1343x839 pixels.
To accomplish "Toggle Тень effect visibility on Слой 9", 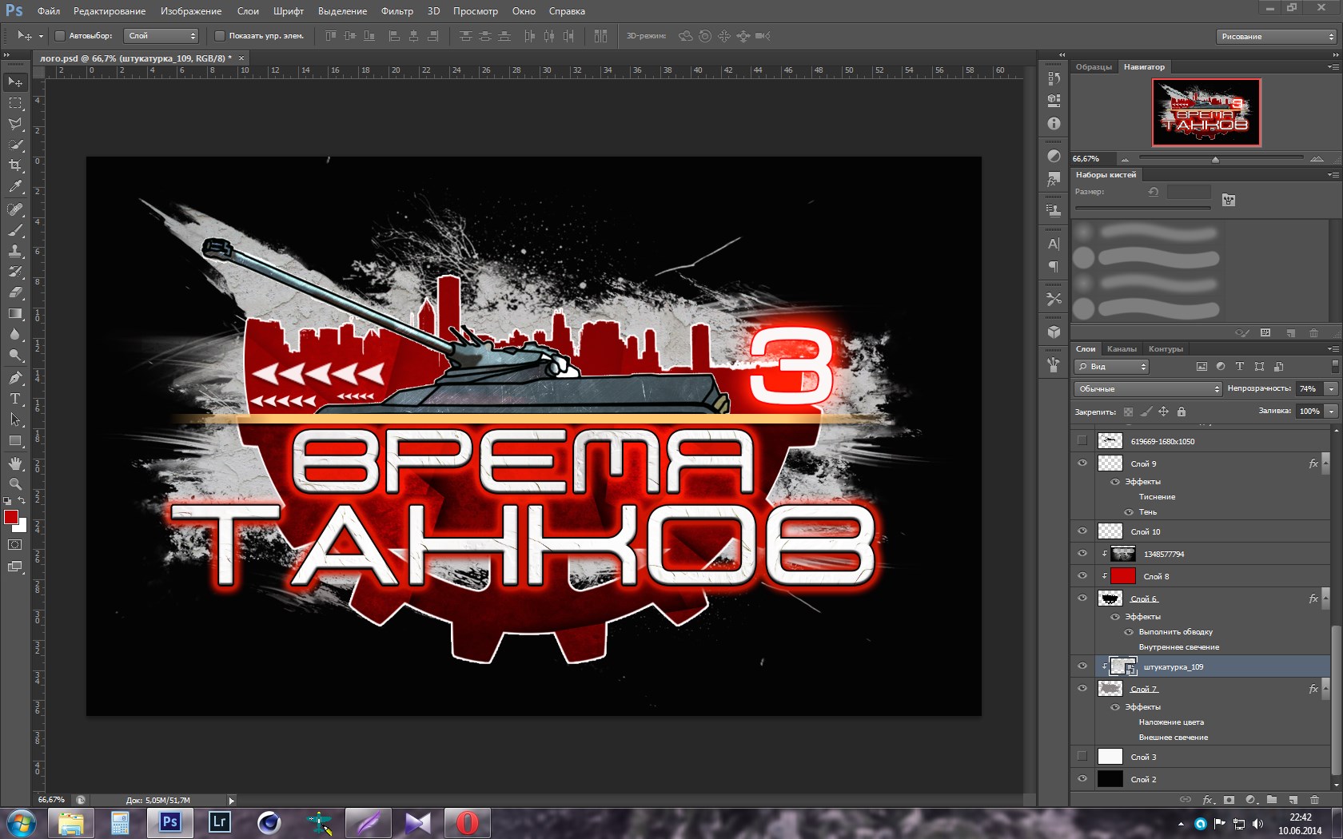I will tap(1129, 512).
